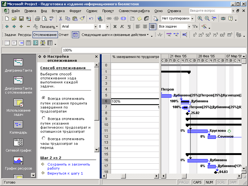Outdent task with left green arrow
The width and height of the screenshot is (248, 186).
pyautogui.click(x=7, y=27)
